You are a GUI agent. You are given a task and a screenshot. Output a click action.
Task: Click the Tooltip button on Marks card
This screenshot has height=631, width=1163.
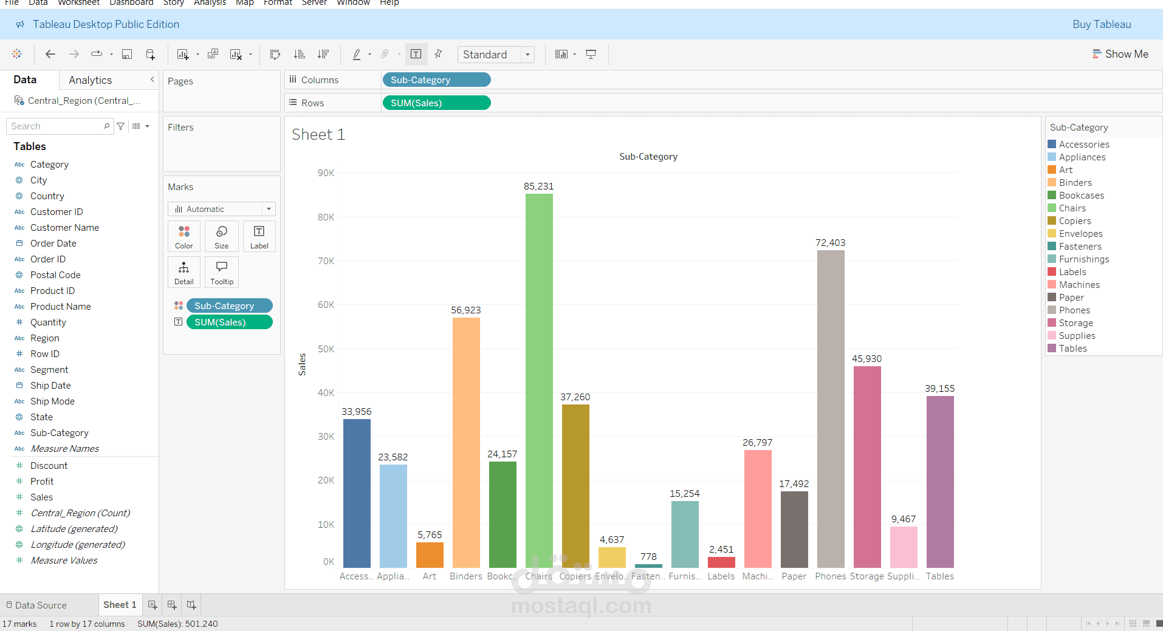point(222,273)
